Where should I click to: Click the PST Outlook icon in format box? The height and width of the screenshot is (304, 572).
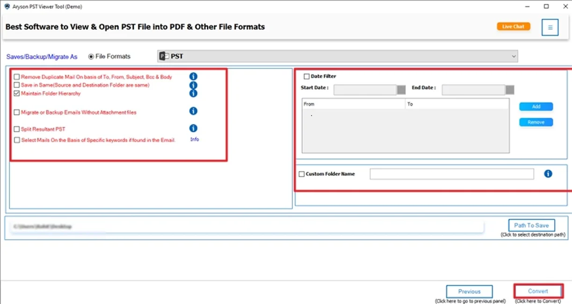(x=164, y=56)
